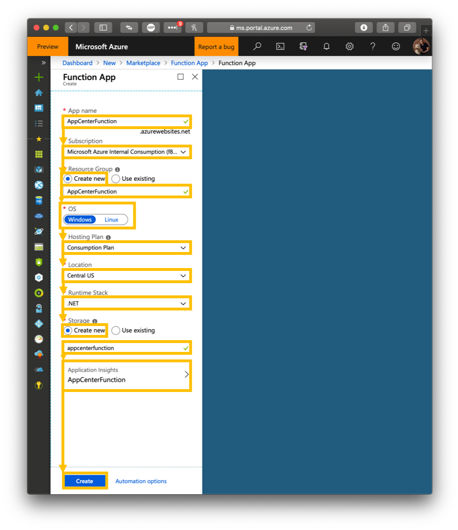Open portal search magnifier icon
The image size is (458, 530).
[x=257, y=46]
